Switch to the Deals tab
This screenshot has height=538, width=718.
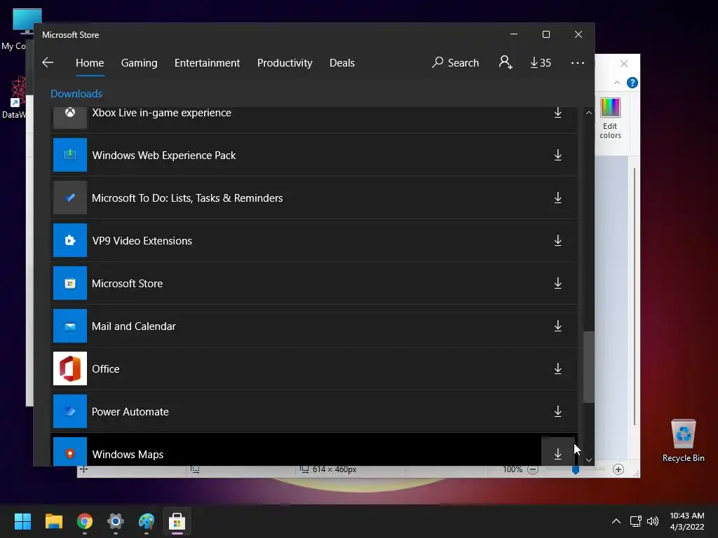[x=342, y=62]
